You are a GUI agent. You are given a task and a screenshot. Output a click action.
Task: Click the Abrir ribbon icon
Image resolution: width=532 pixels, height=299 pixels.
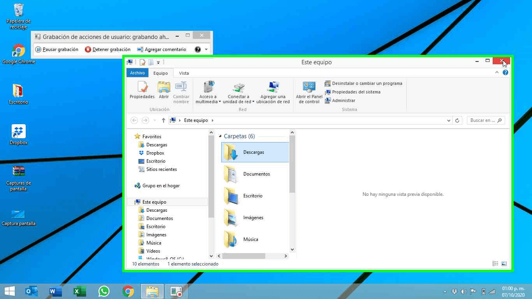coord(164,90)
